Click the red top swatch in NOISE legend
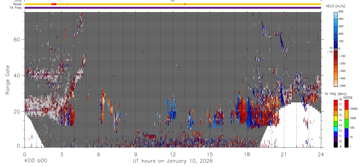 point(346,105)
